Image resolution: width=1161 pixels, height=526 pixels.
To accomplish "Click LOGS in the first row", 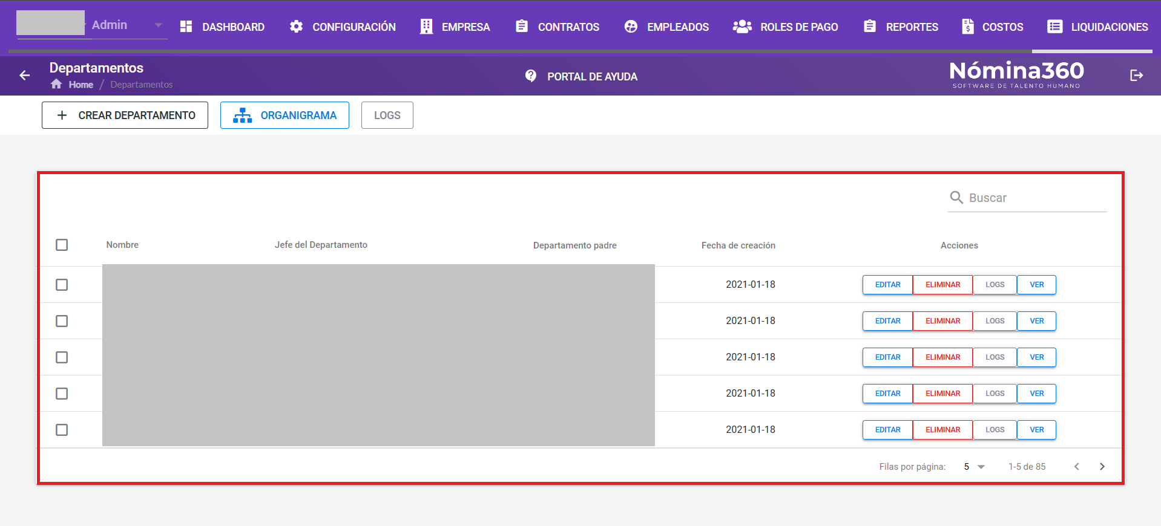I will pos(995,285).
